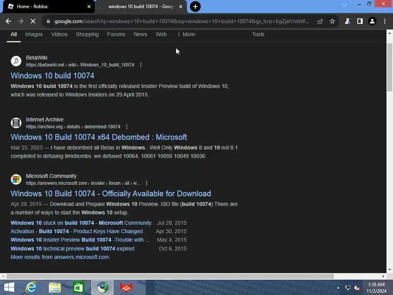Image resolution: width=393 pixels, height=295 pixels.
Task: Open the red fox app in taskbar
Action: [126, 287]
